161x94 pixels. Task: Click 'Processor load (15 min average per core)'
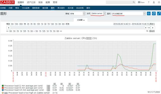pos(24,90)
